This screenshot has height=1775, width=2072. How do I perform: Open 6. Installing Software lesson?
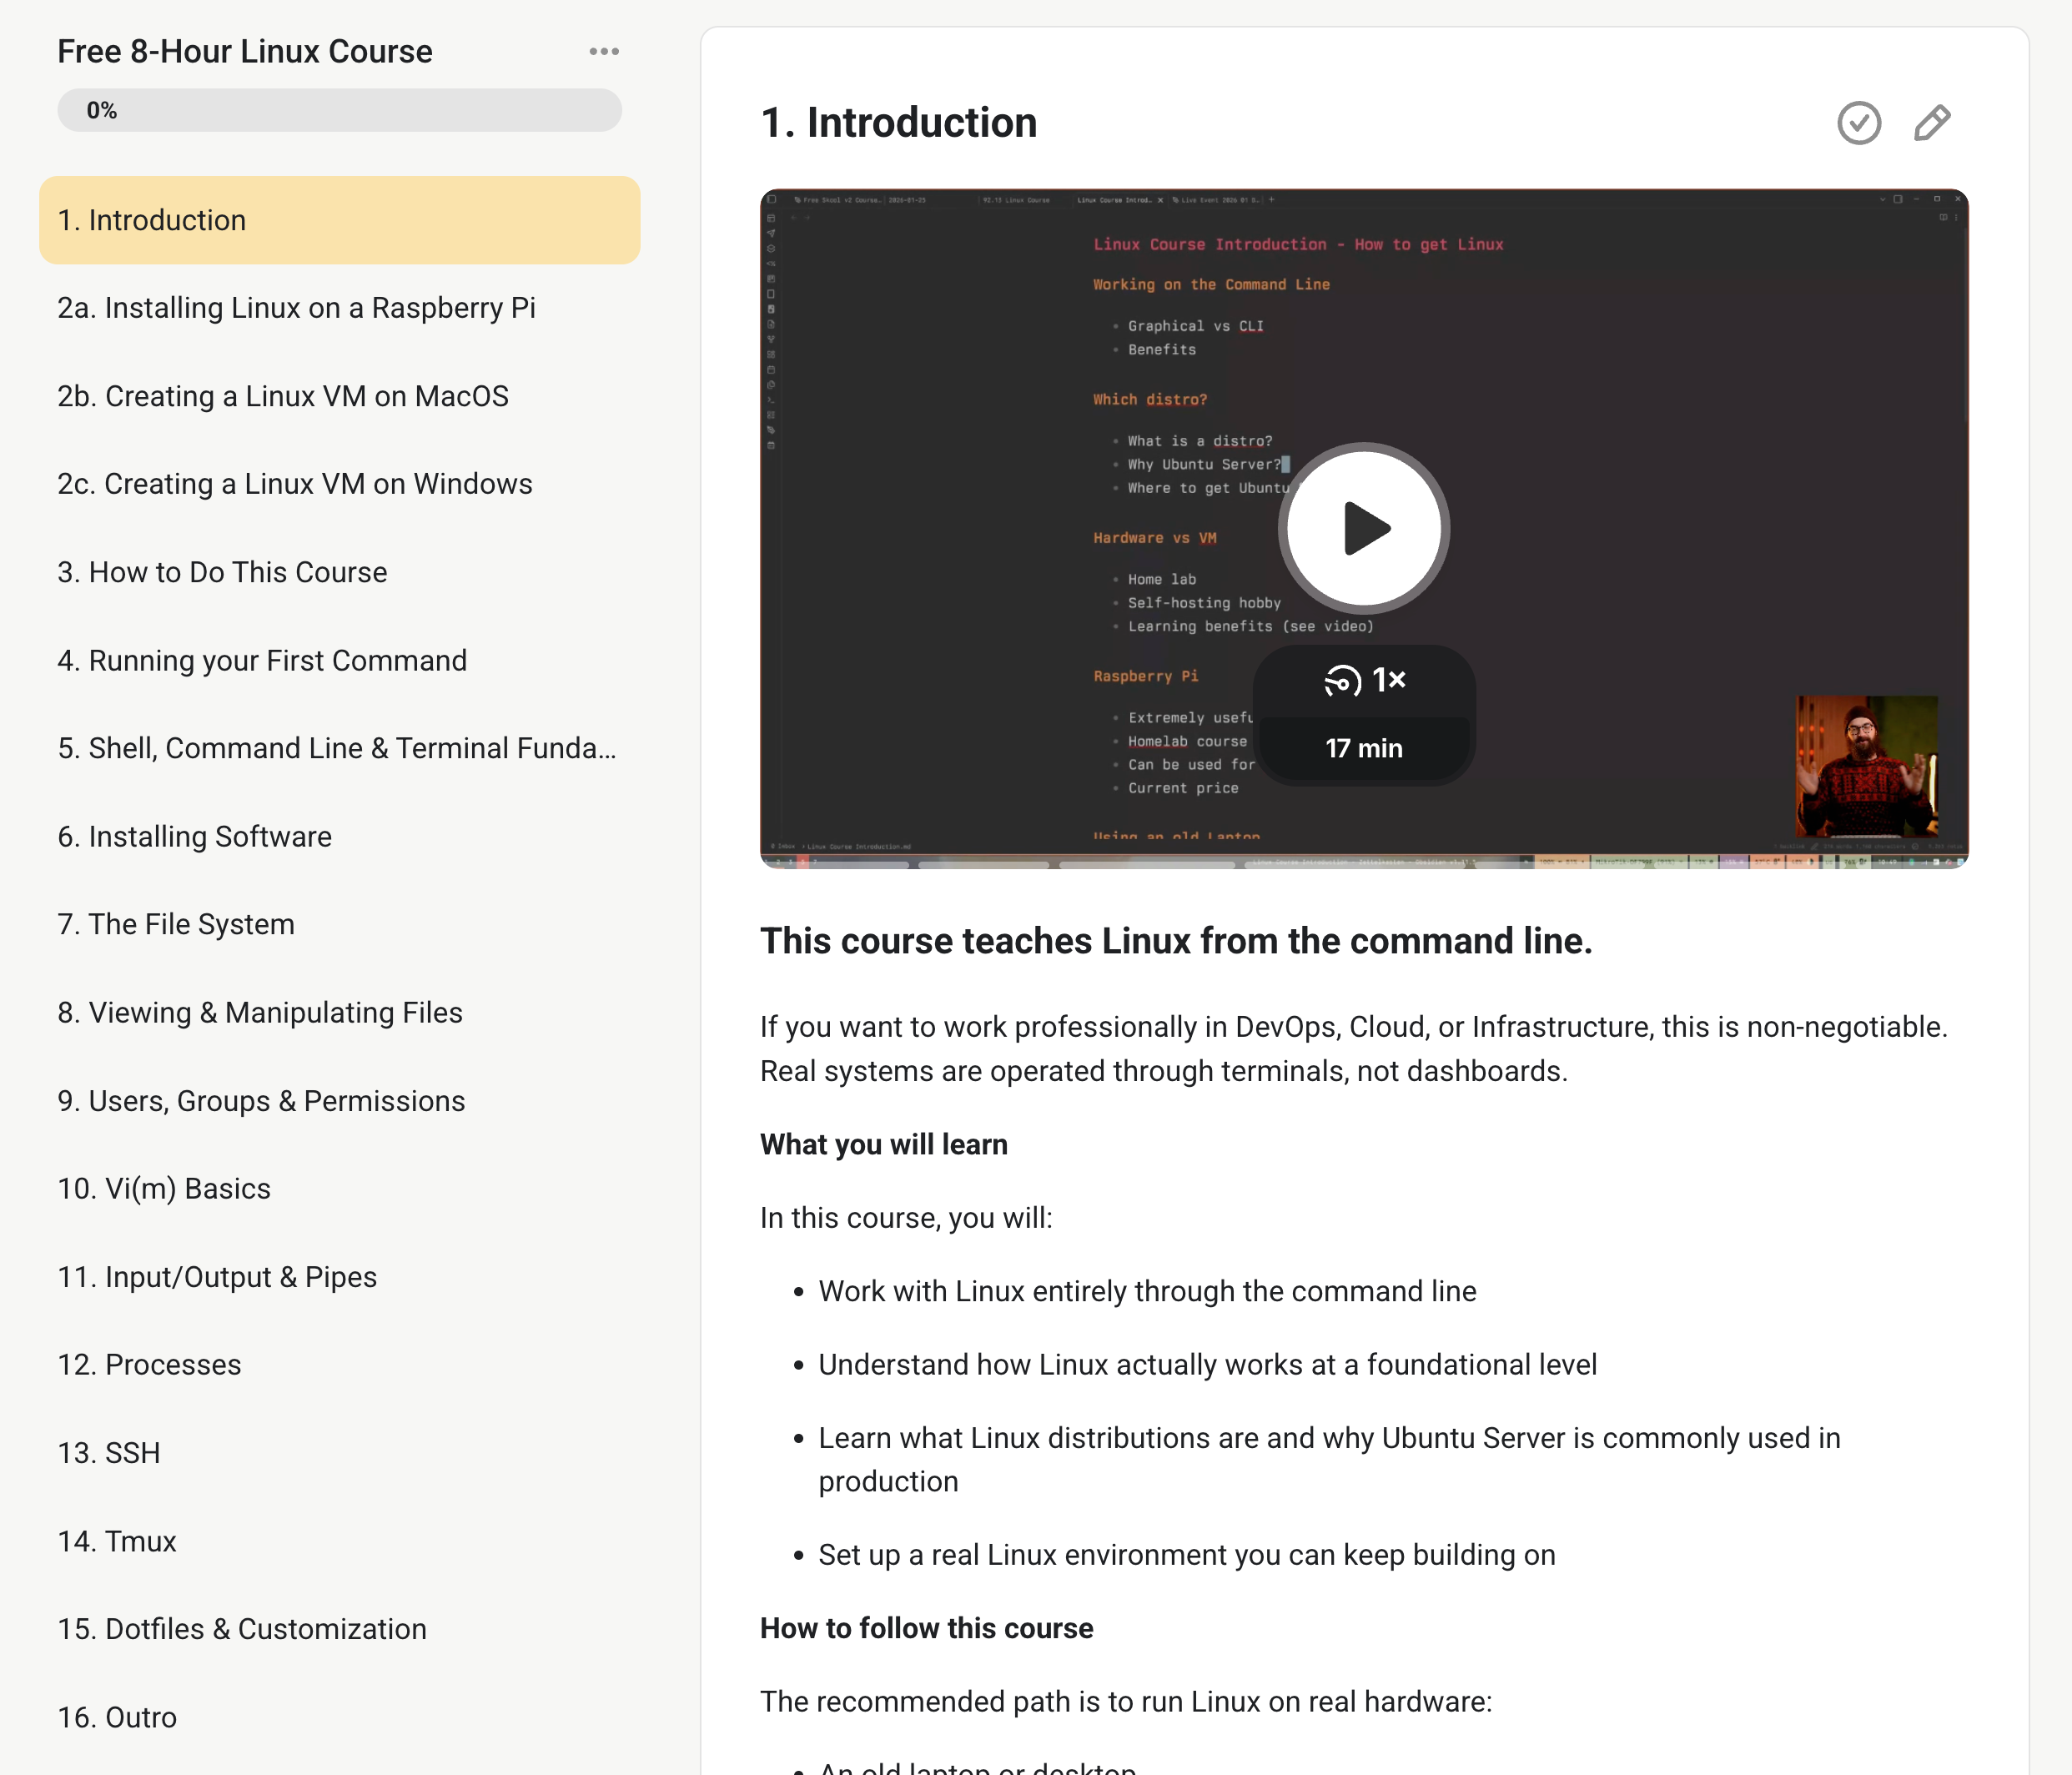339,836
